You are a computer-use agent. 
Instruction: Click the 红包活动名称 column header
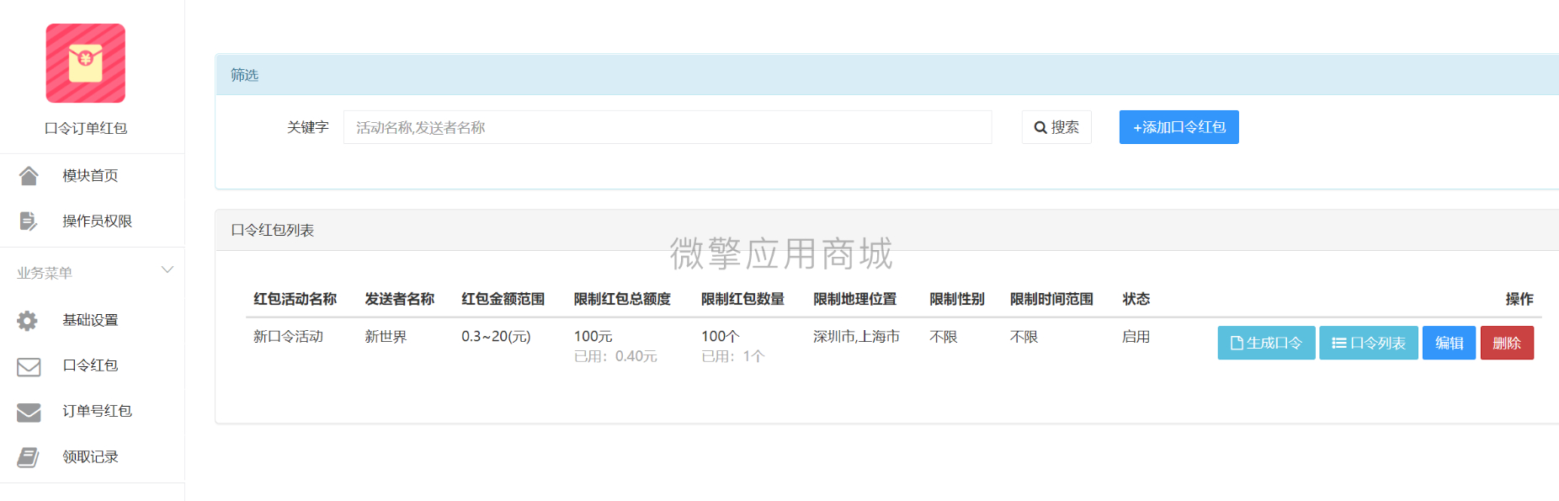pos(295,299)
